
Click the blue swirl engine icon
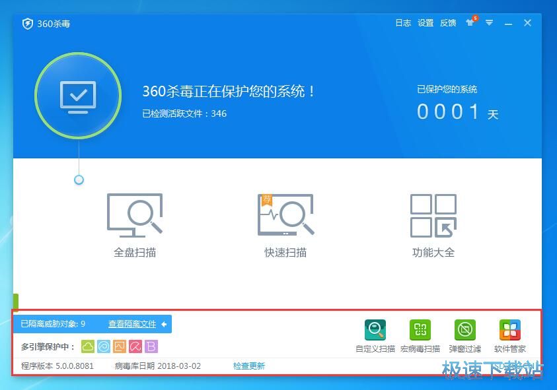pos(104,346)
